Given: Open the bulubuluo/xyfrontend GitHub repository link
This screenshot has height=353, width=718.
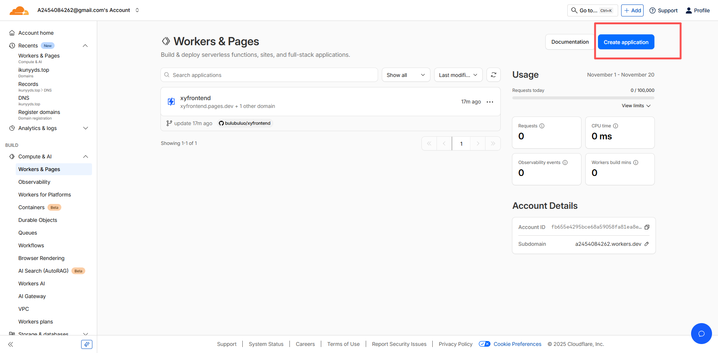Looking at the screenshot, I should pos(245,123).
